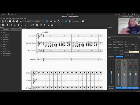The width and height of the screenshot is (140, 105).
Task: Save the score with the floppy icon
Action: coord(10,21)
